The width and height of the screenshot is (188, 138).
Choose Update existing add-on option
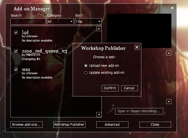tap(86, 73)
